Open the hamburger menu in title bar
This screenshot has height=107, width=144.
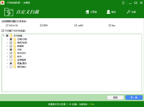123,3
